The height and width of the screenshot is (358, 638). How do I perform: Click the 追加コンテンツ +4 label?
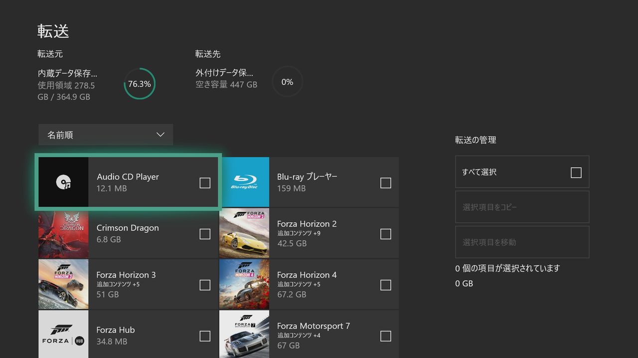(299, 336)
